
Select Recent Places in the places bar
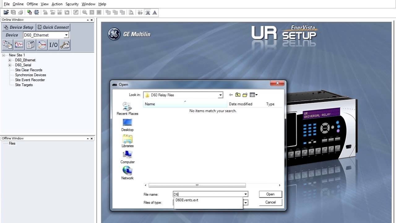tap(127, 109)
